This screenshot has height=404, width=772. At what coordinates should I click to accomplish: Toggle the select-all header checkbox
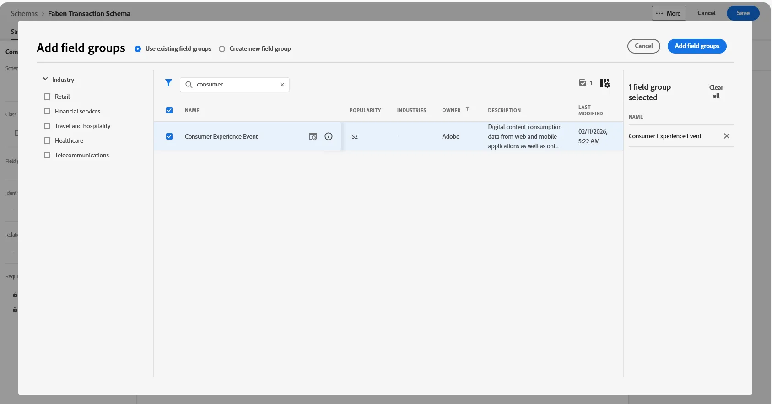click(x=169, y=110)
